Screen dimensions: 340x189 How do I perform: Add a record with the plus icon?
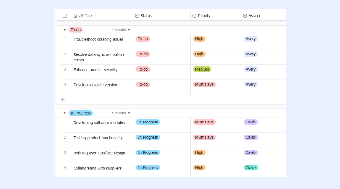click(x=63, y=100)
